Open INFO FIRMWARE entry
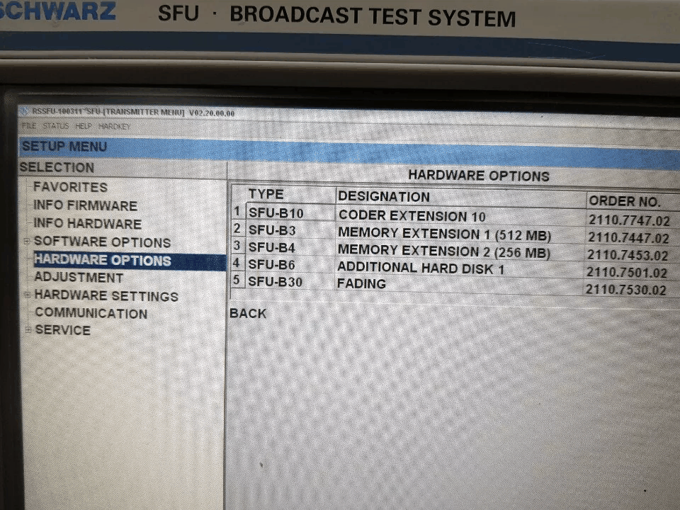The height and width of the screenshot is (510, 680). click(85, 205)
